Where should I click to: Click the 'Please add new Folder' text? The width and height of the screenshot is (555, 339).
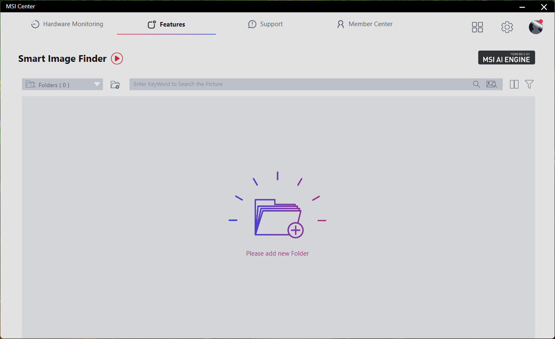point(277,253)
